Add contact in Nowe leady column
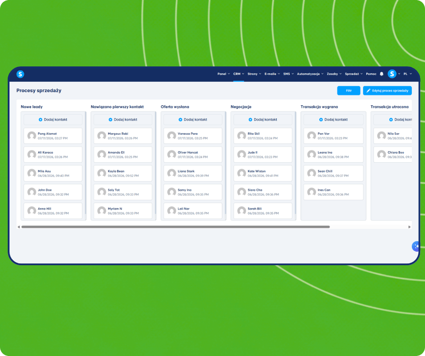The image size is (425, 356). coord(53,119)
